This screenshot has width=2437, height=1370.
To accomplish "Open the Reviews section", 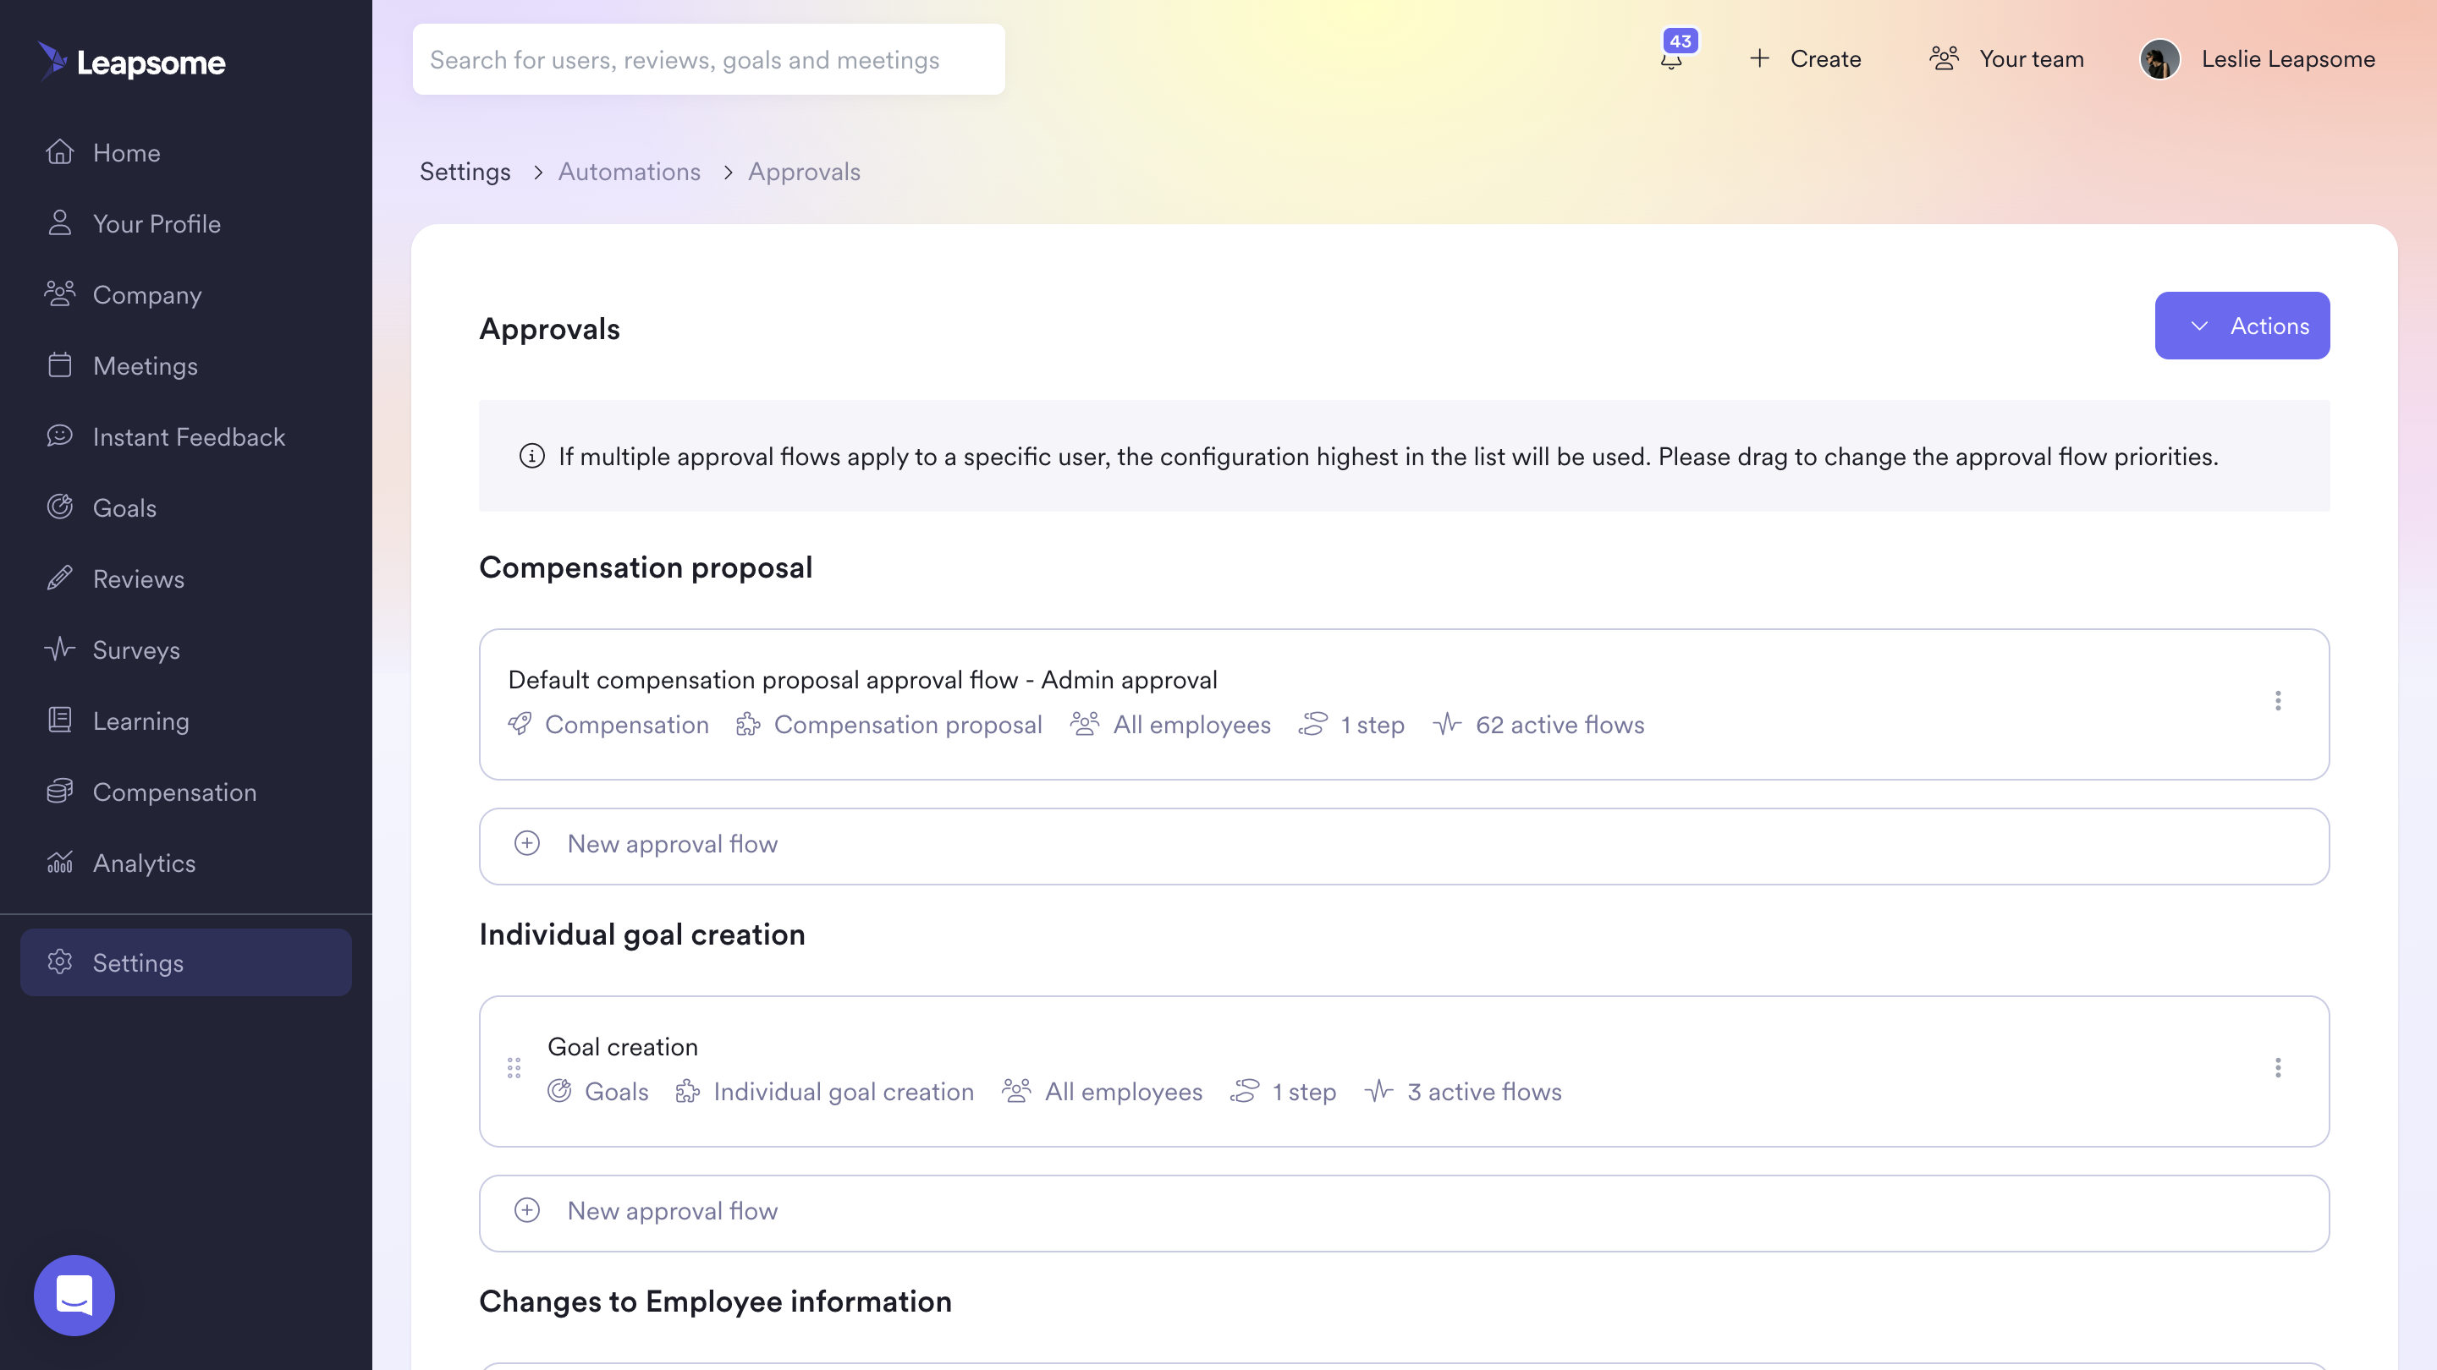I will (x=139, y=578).
